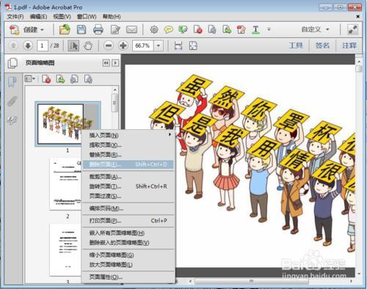Click the zoom out minus button

pos(109,45)
